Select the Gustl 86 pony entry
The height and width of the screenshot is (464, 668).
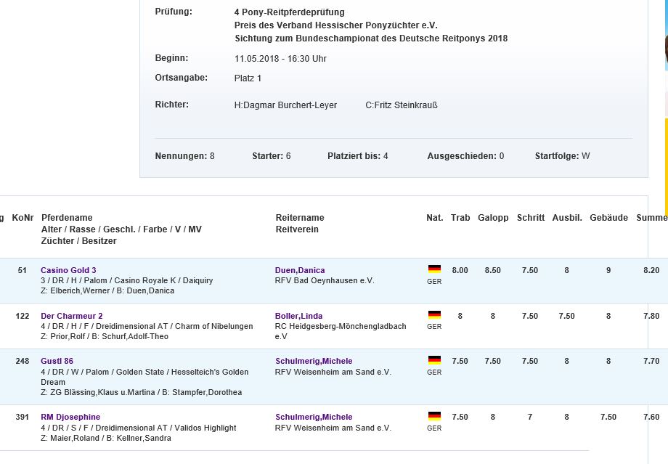pos(57,361)
